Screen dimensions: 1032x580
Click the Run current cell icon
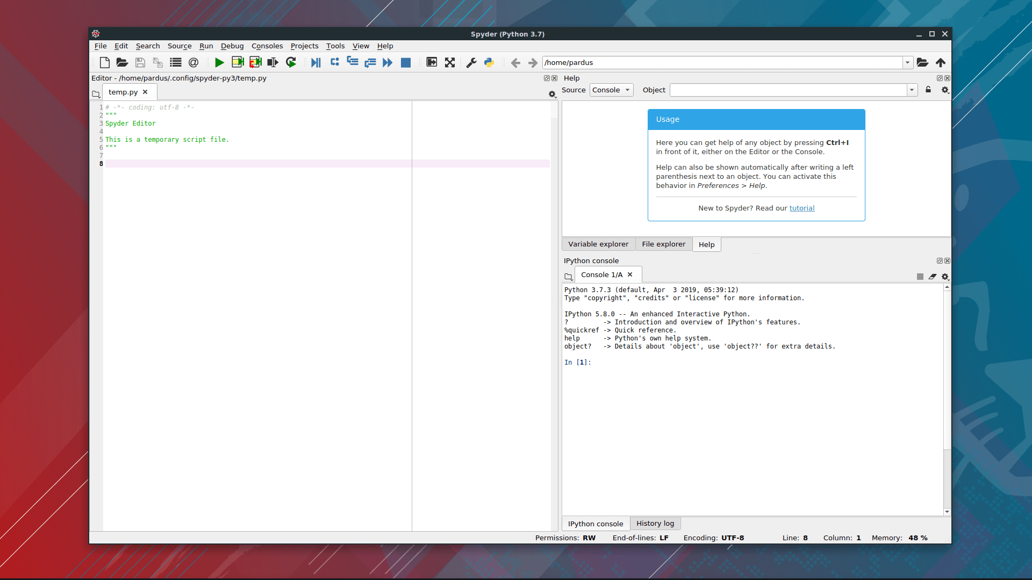point(238,63)
